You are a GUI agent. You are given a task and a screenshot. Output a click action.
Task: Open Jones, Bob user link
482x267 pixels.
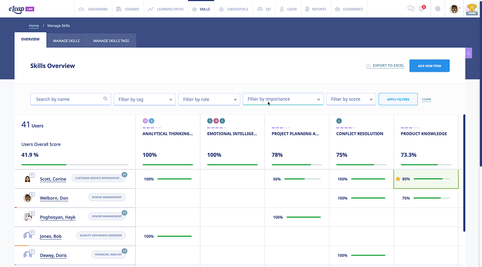(51, 236)
